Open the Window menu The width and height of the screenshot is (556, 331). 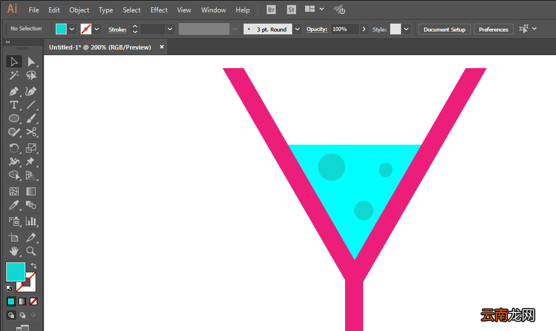pos(214,10)
